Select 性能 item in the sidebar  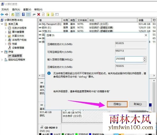click(x=15, y=44)
